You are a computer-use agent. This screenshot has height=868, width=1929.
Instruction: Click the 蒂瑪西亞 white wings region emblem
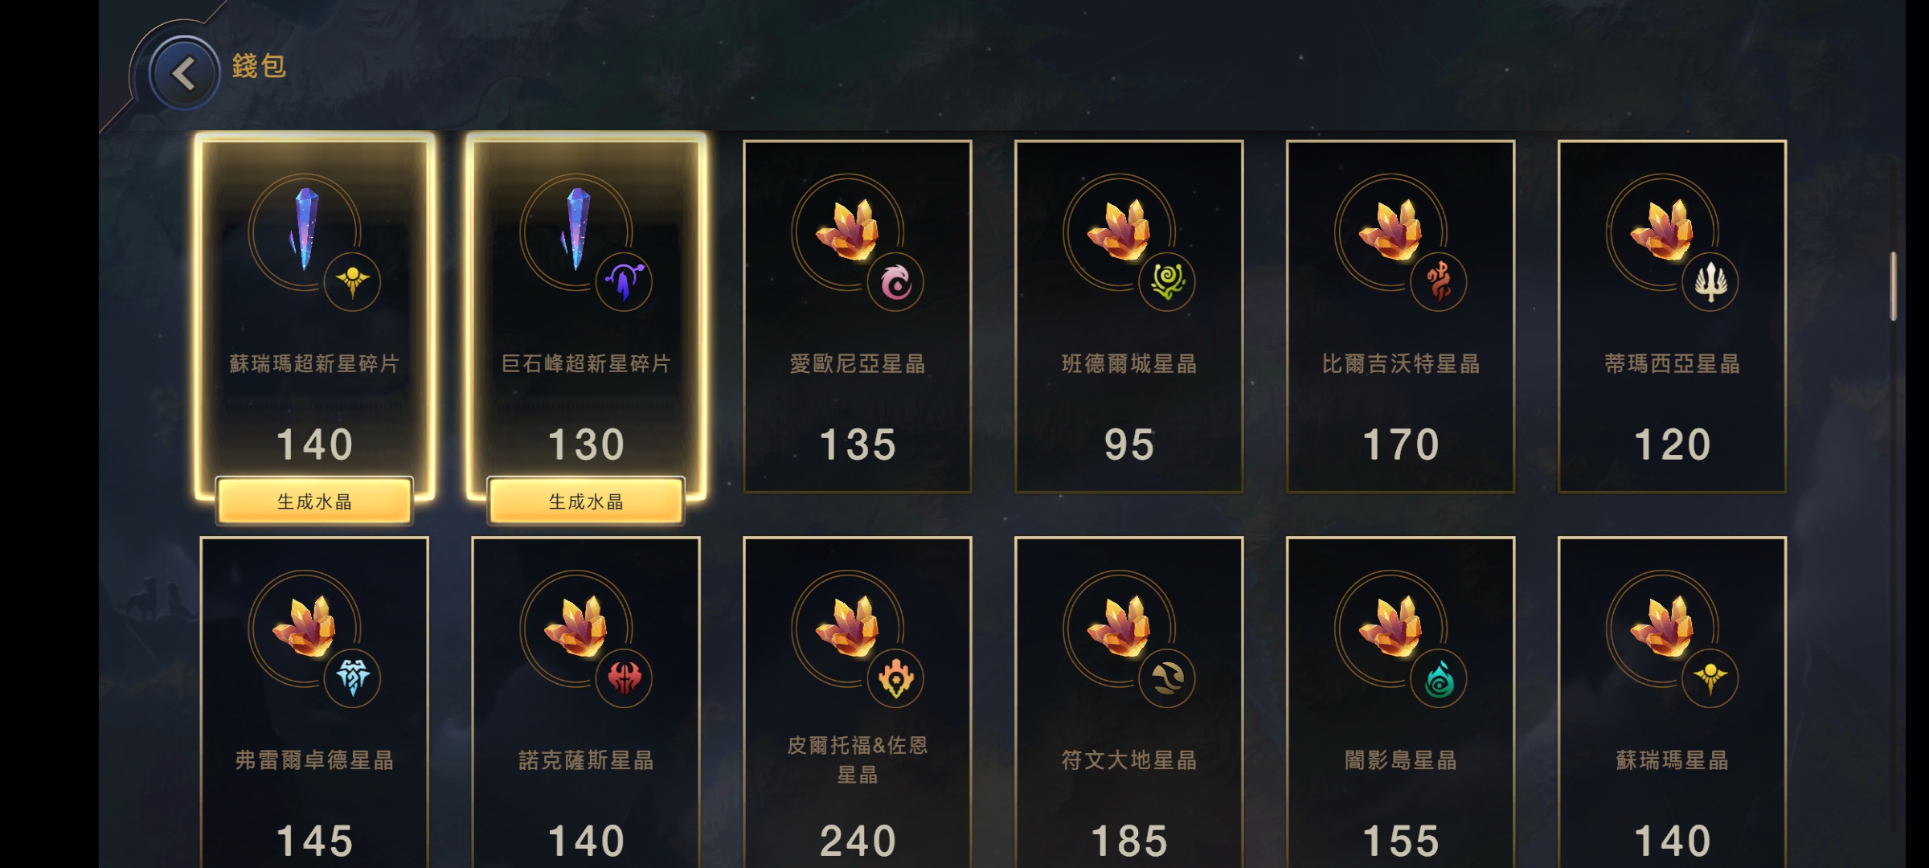click(1710, 282)
